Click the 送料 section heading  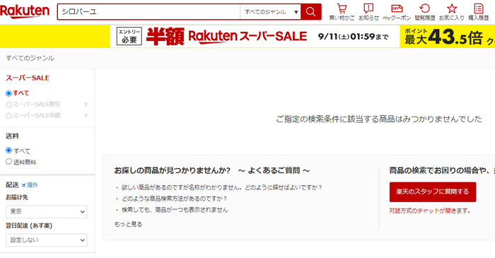pyautogui.click(x=12, y=136)
